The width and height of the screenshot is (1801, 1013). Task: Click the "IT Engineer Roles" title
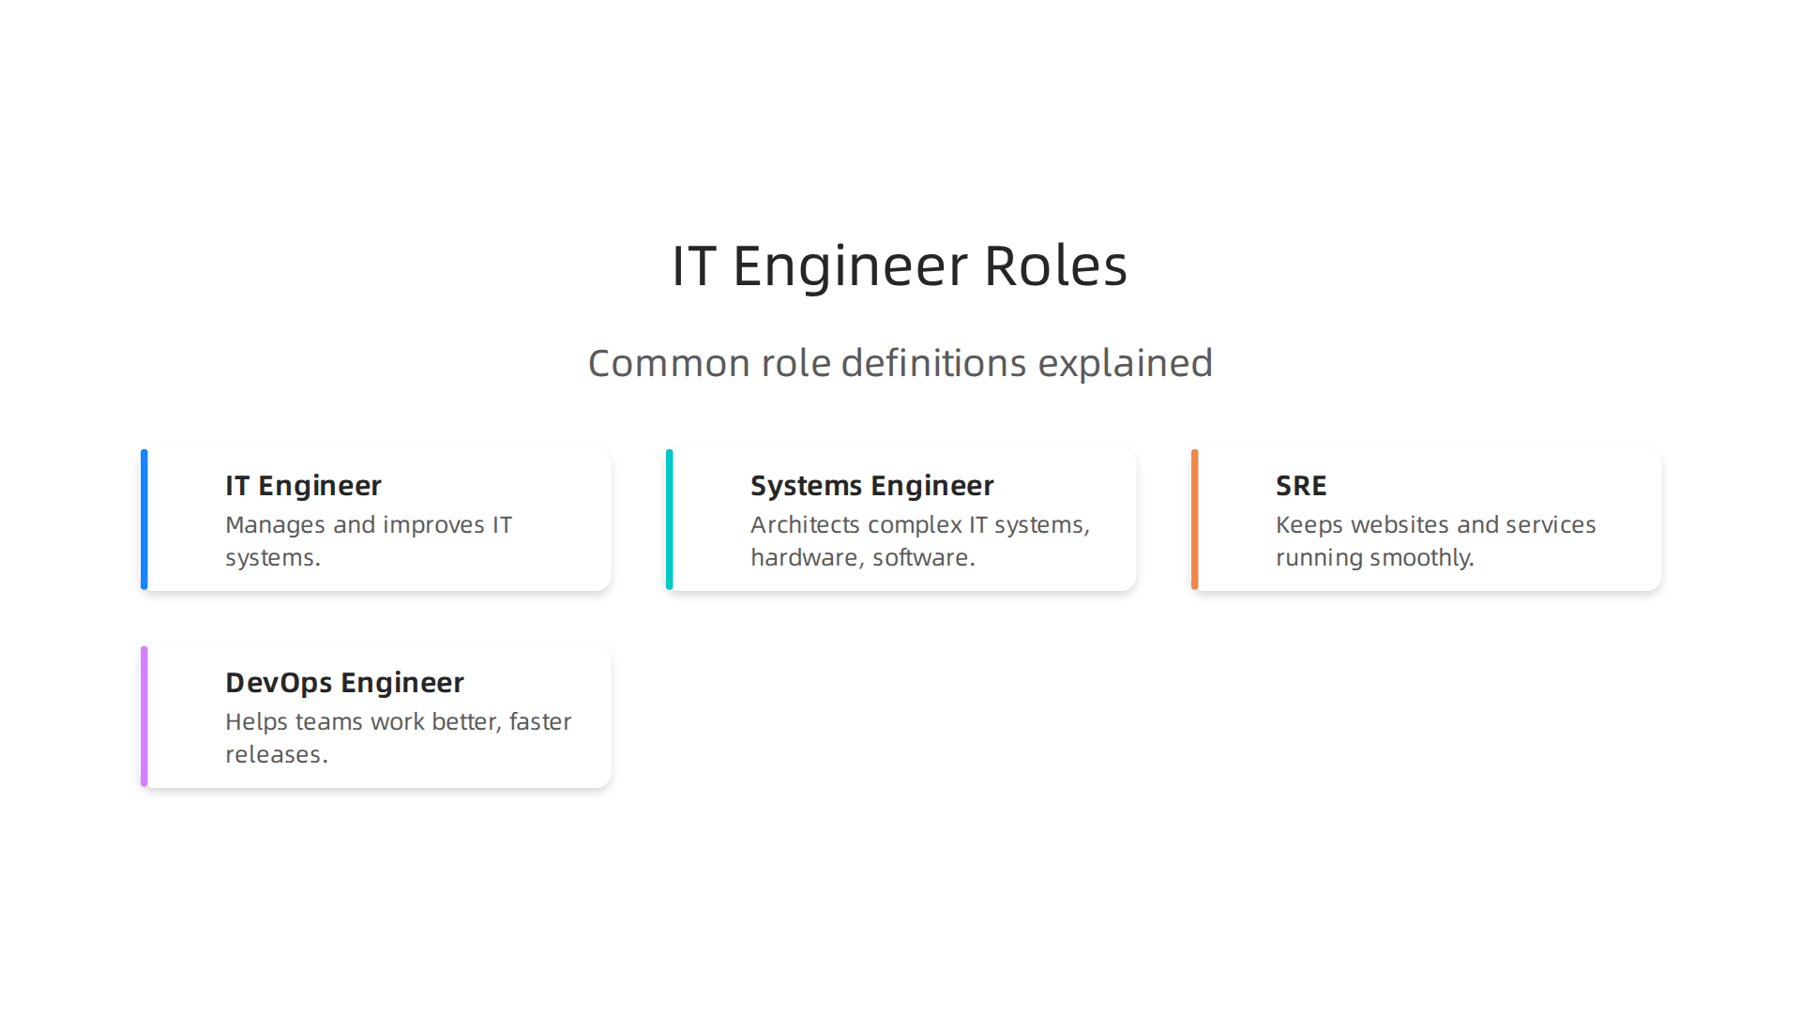900,265
